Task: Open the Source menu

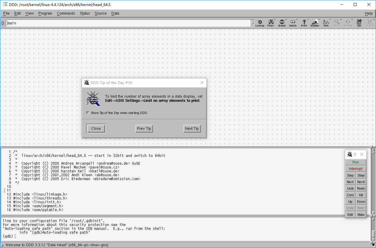Action: (x=101, y=13)
